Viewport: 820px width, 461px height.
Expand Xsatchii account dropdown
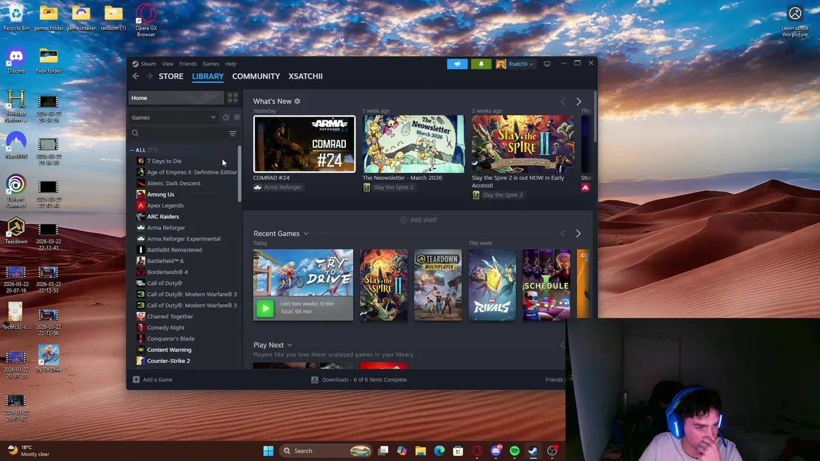(514, 63)
